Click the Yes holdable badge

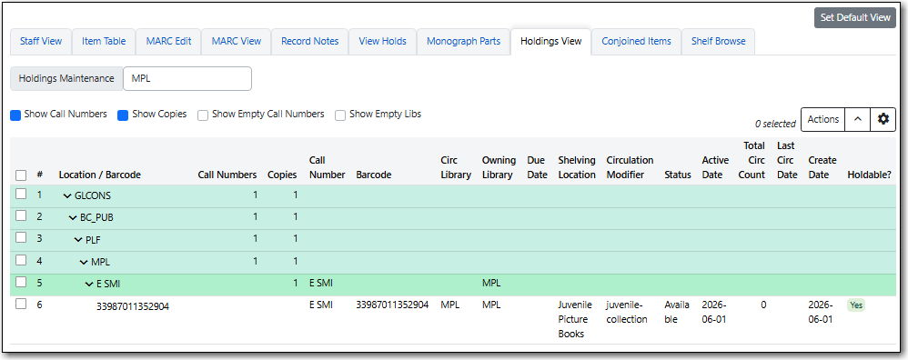coord(856,305)
